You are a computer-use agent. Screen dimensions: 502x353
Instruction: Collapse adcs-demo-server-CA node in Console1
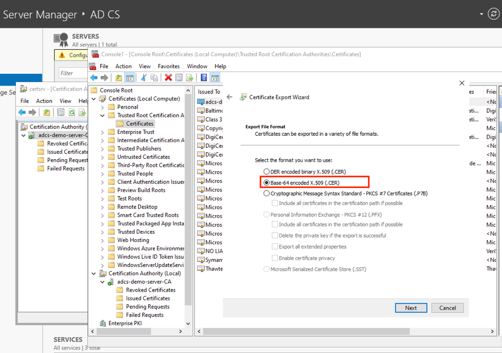102,282
